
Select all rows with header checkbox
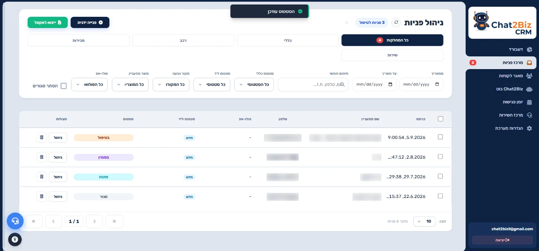[x=441, y=119]
